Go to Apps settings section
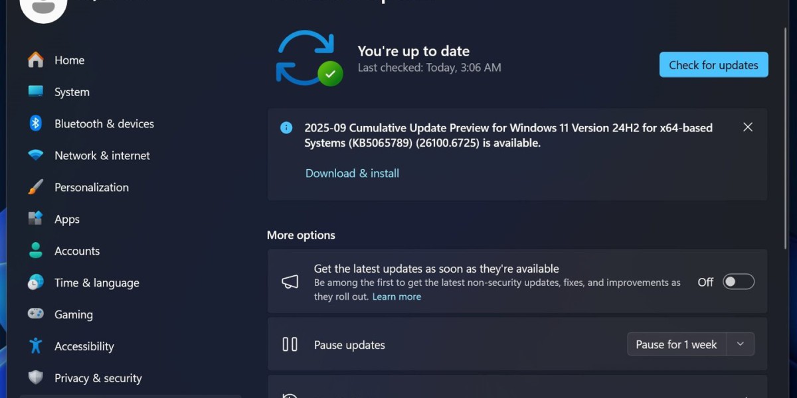The width and height of the screenshot is (797, 398). point(66,220)
